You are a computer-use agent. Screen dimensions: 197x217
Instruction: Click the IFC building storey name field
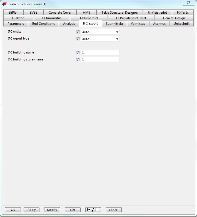[x=100, y=59]
